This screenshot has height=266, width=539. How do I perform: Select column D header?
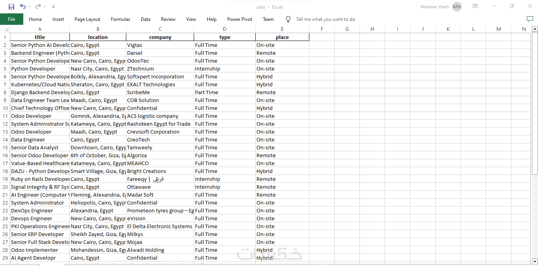click(225, 29)
